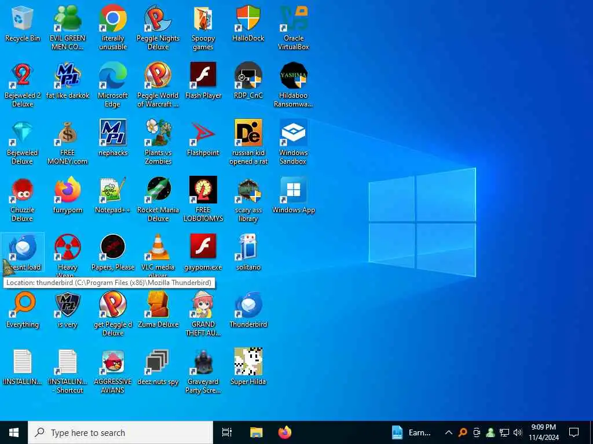593x444 pixels.
Task: Select Heavy Weapon radiation icon
Action: point(67,255)
